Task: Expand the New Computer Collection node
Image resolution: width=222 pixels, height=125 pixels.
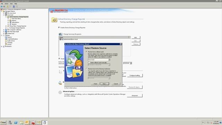Action: (4, 30)
